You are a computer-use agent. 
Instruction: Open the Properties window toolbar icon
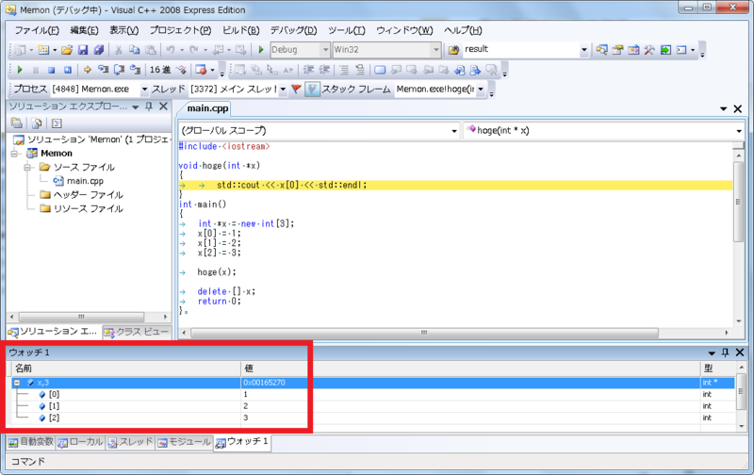[x=617, y=50]
